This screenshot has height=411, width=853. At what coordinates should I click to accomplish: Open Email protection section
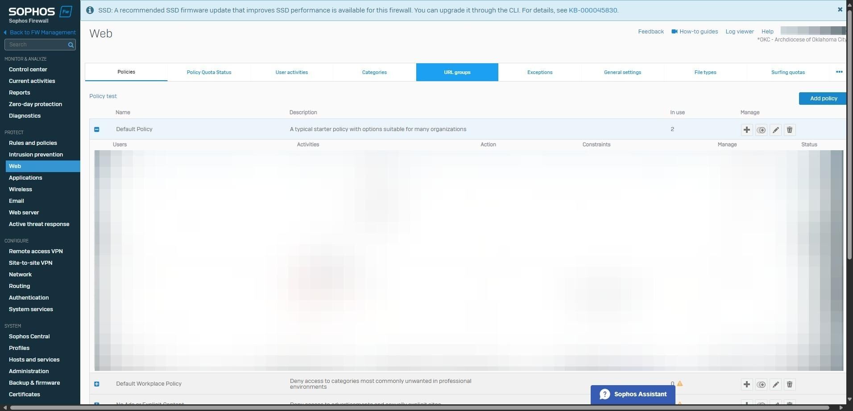(17, 201)
